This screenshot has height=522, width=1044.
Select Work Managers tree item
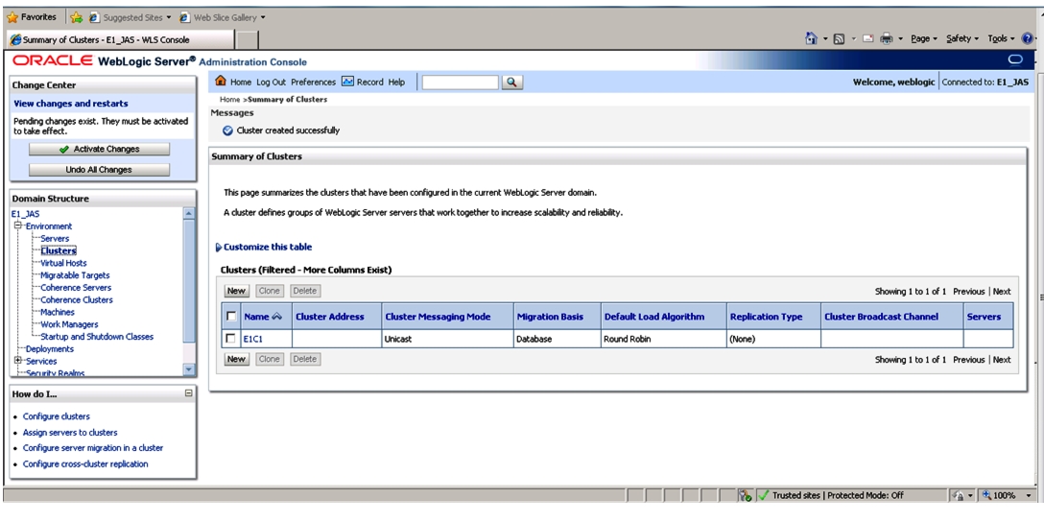(x=69, y=324)
